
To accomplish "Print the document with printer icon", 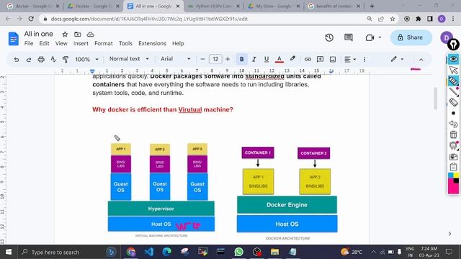I will click(41, 60).
